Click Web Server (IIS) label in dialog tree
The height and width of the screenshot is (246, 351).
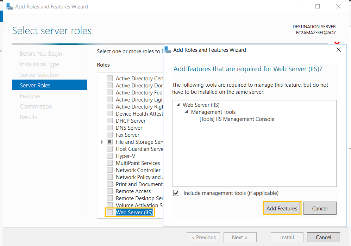201,105
